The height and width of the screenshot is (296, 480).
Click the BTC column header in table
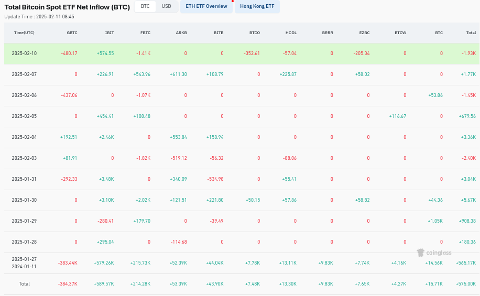coord(439,33)
